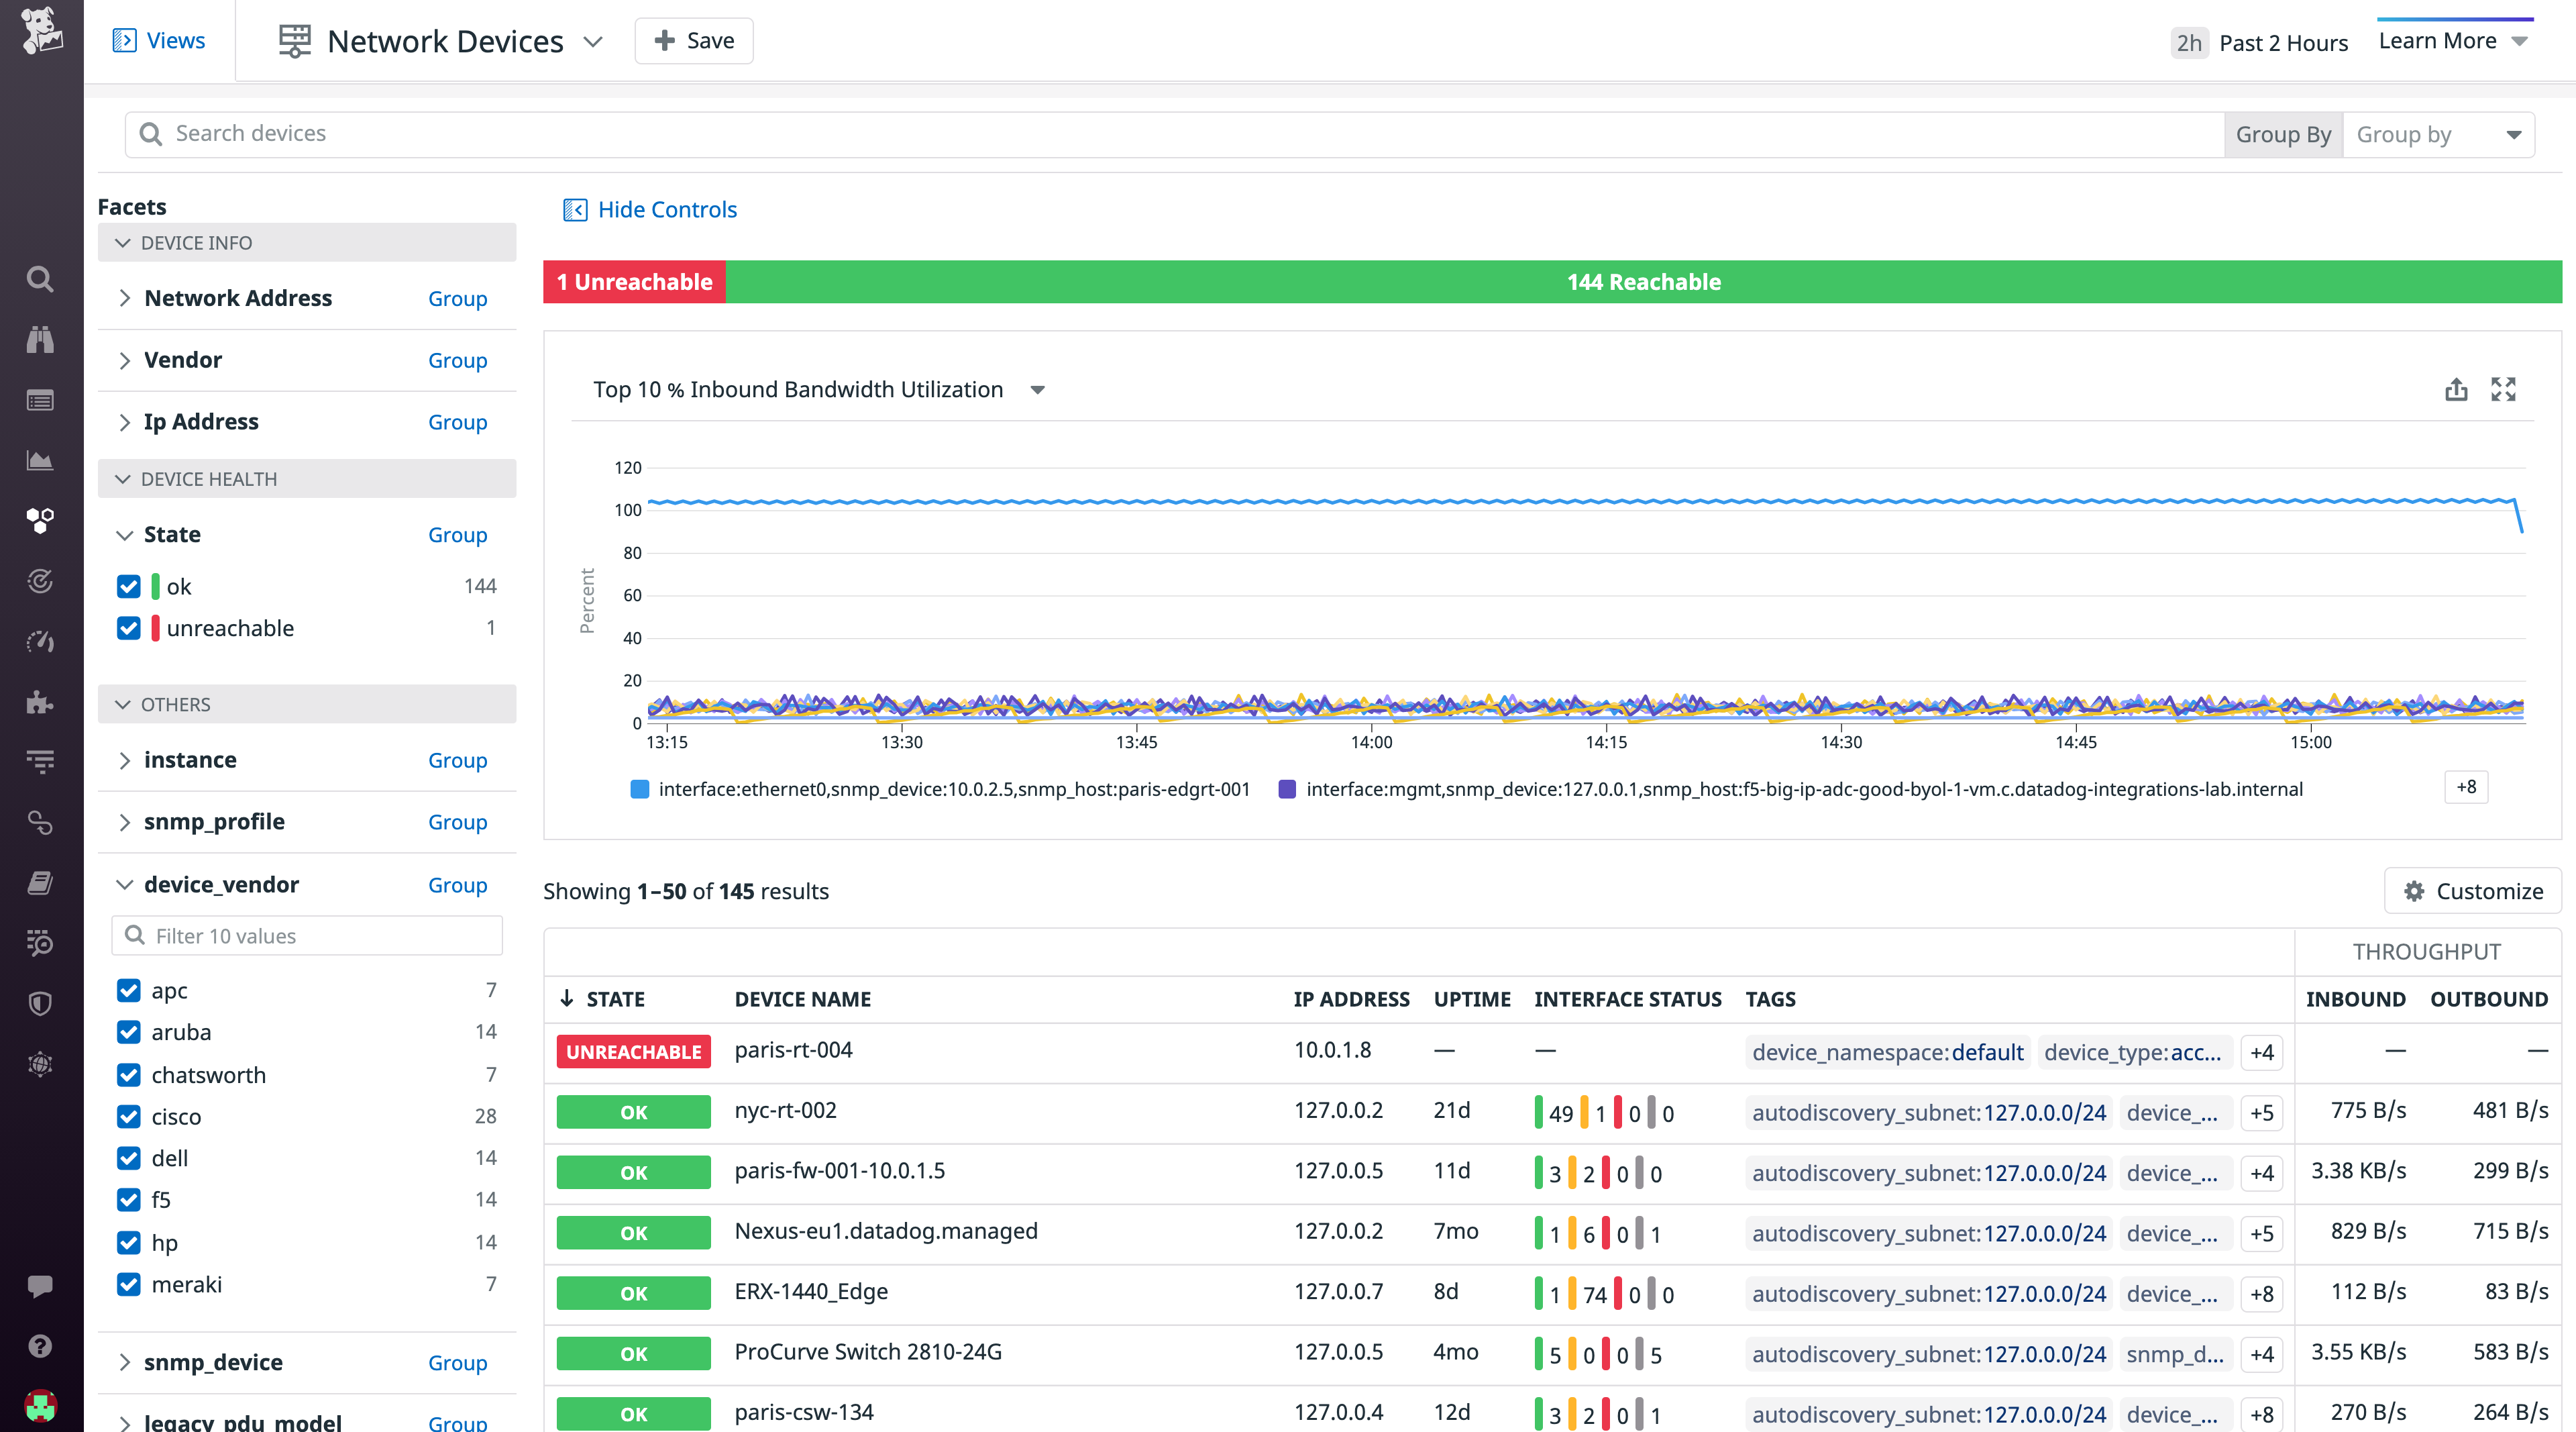The image size is (2576, 1432).
Task: Open the Events panel icon in sidebar
Action: tap(40, 400)
